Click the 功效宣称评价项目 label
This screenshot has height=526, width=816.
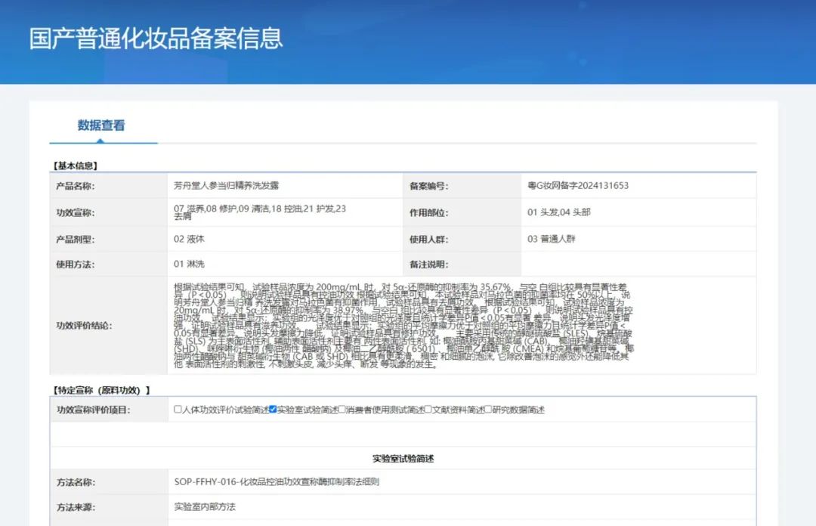point(94,410)
